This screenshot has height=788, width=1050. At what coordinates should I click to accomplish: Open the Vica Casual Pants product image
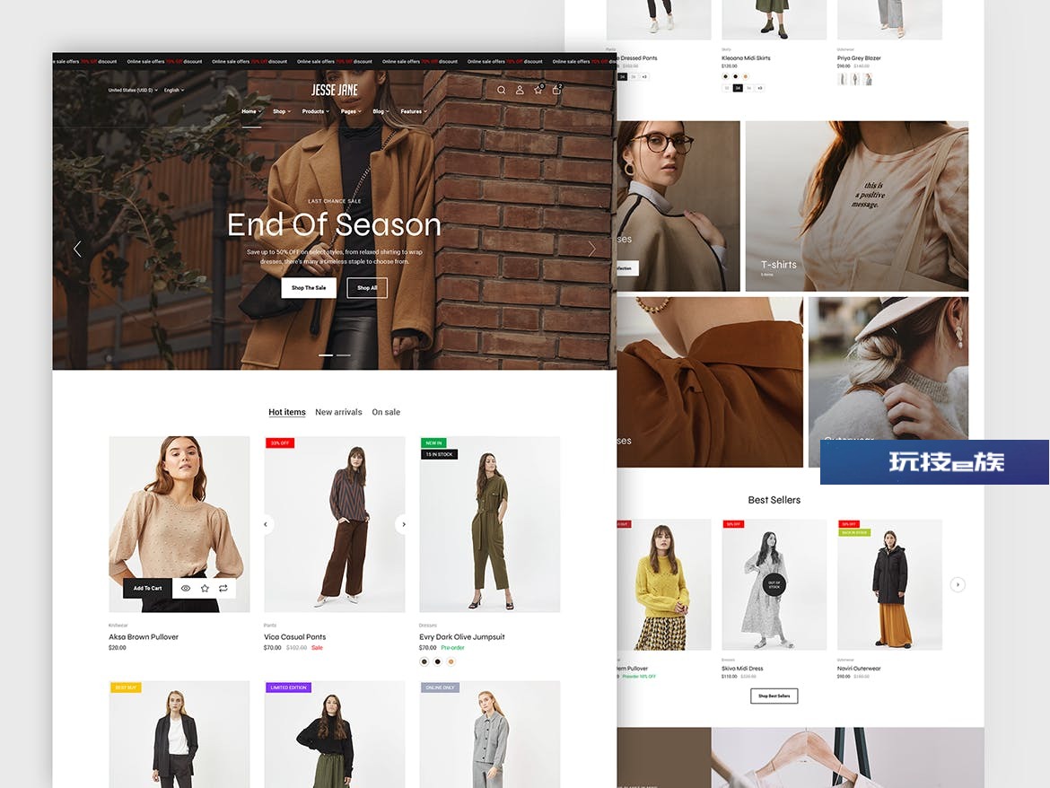pos(335,524)
